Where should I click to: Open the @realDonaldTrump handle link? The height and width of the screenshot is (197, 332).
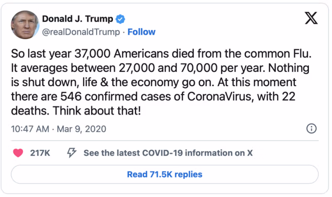[x=81, y=32]
